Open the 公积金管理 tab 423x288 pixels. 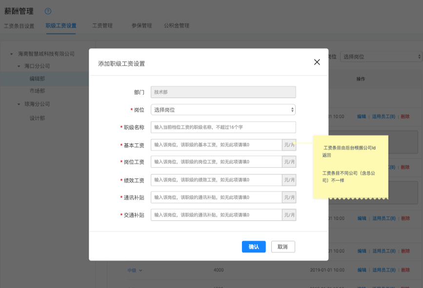(x=177, y=26)
